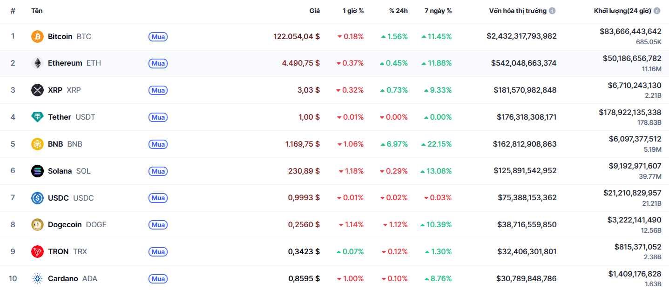Sort by the % 24h column header
Image resolution: width=669 pixels, height=290 pixels.
[399, 11]
